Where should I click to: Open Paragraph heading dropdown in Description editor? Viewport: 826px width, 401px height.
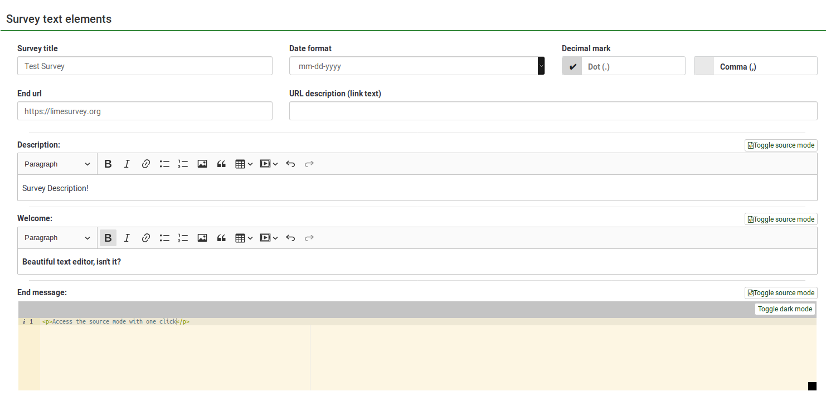pos(57,164)
